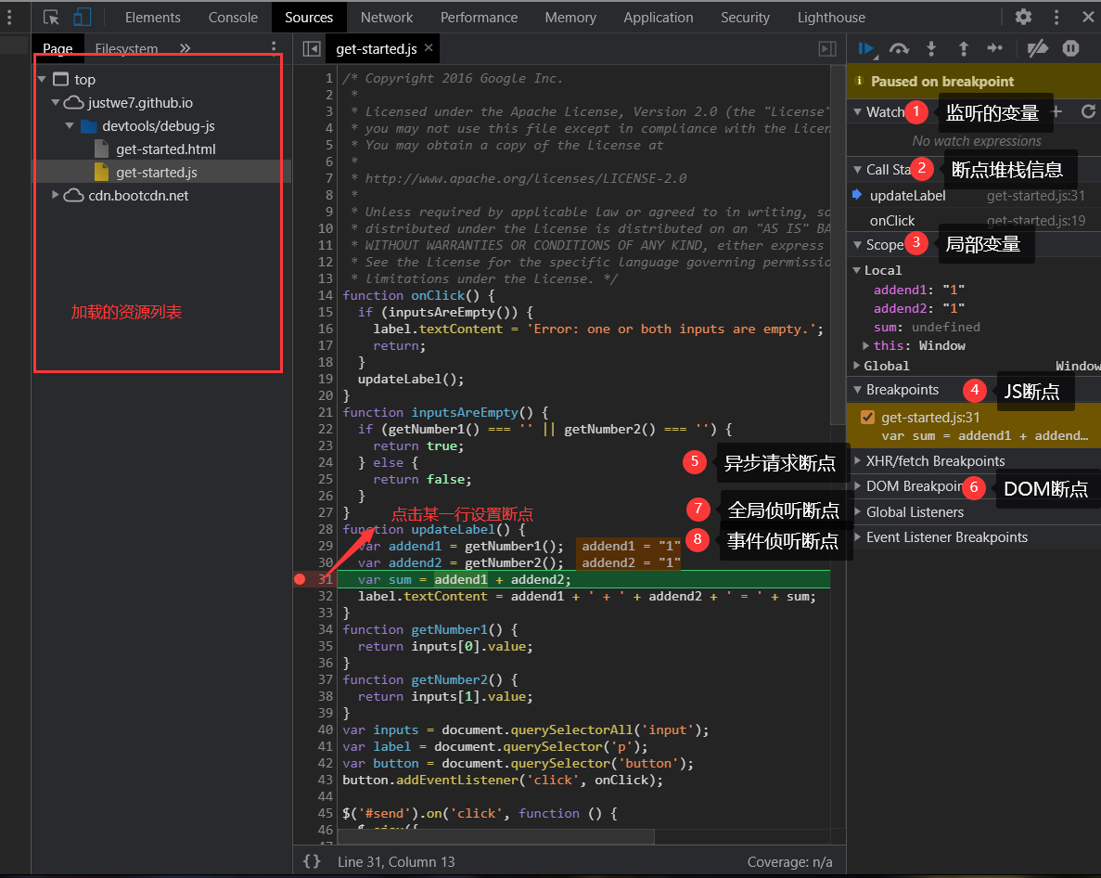Viewport: 1101px width, 878px height.
Task: Open the navigator pane three-dot menu
Action: pos(274,47)
